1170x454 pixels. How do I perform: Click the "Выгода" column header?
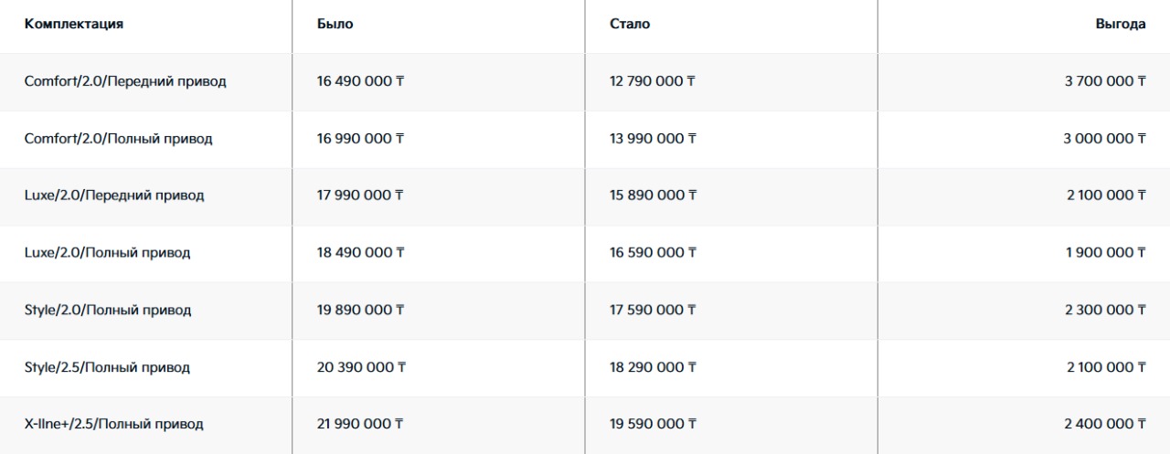1120,25
